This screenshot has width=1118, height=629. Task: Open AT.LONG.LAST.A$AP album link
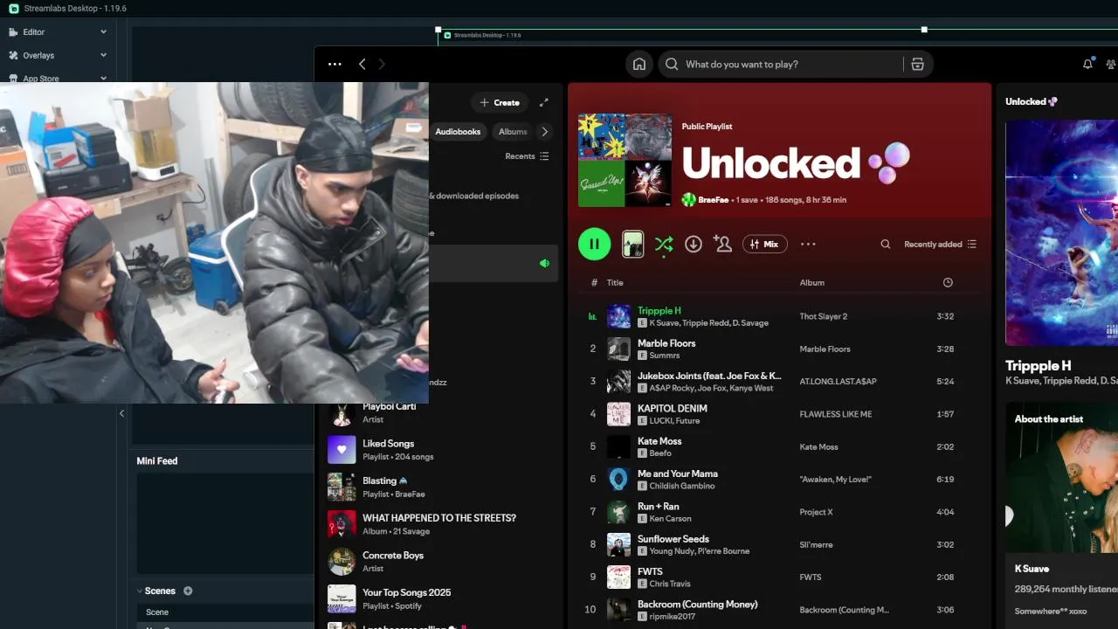pos(838,382)
